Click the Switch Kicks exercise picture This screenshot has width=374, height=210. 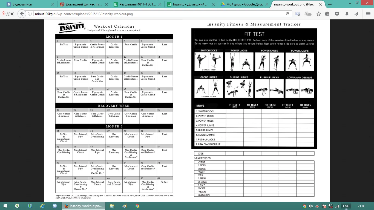[209, 62]
